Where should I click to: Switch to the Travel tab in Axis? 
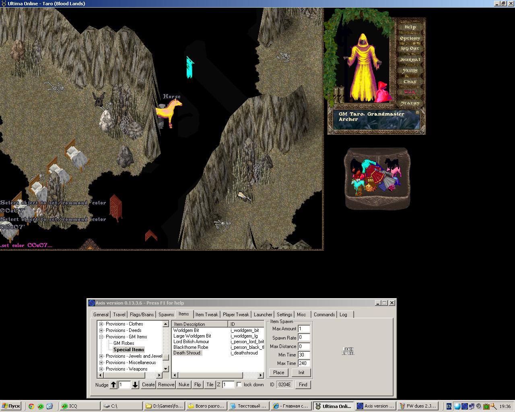tap(119, 315)
